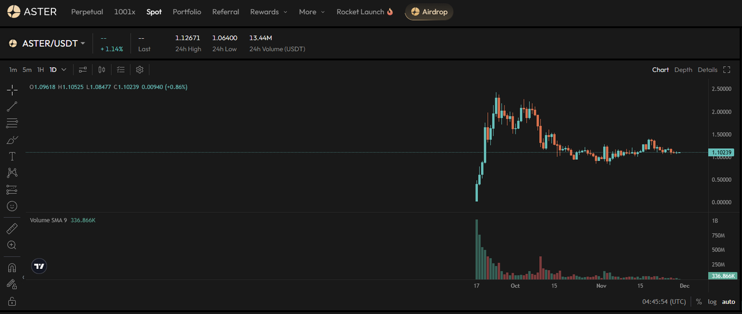
Task: Open the indicators settings icon
Action: click(83, 70)
